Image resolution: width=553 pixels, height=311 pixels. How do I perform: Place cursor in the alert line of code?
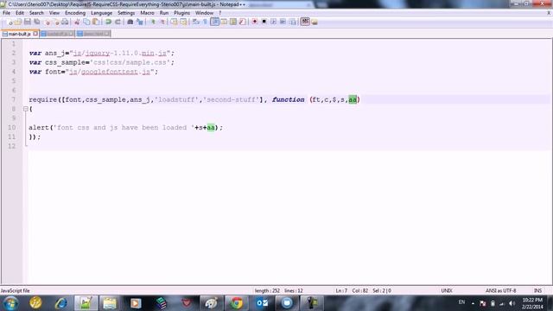click(x=125, y=127)
